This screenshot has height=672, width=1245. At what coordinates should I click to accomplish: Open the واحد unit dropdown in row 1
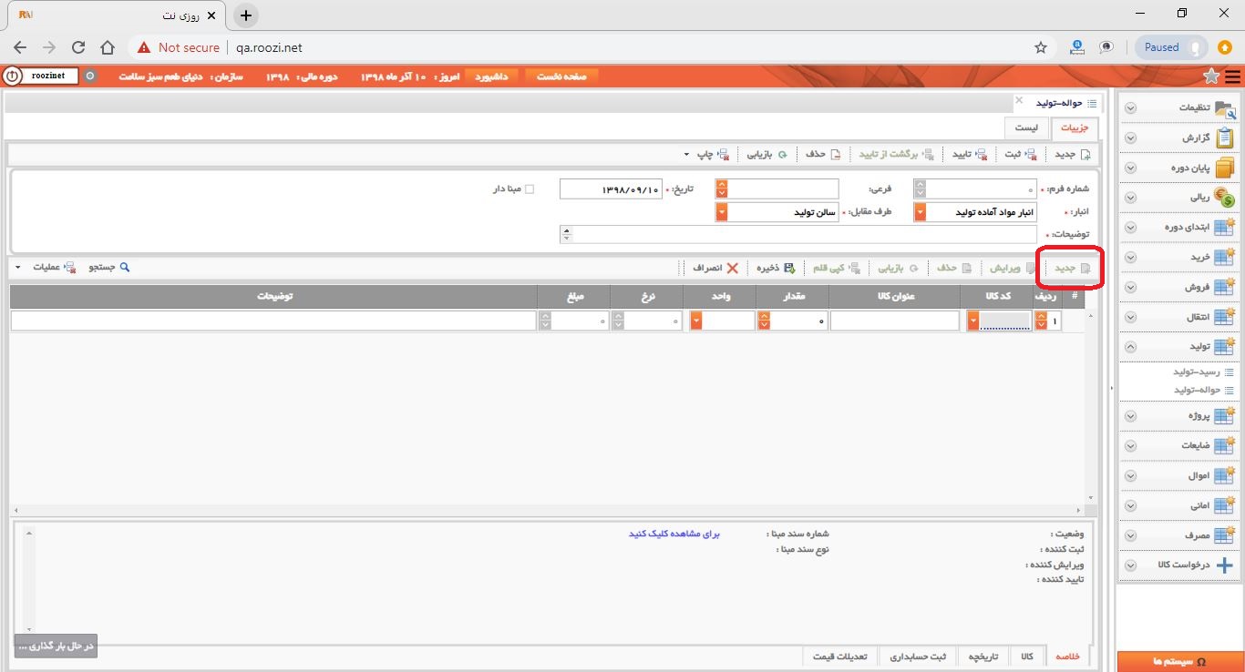(x=696, y=321)
